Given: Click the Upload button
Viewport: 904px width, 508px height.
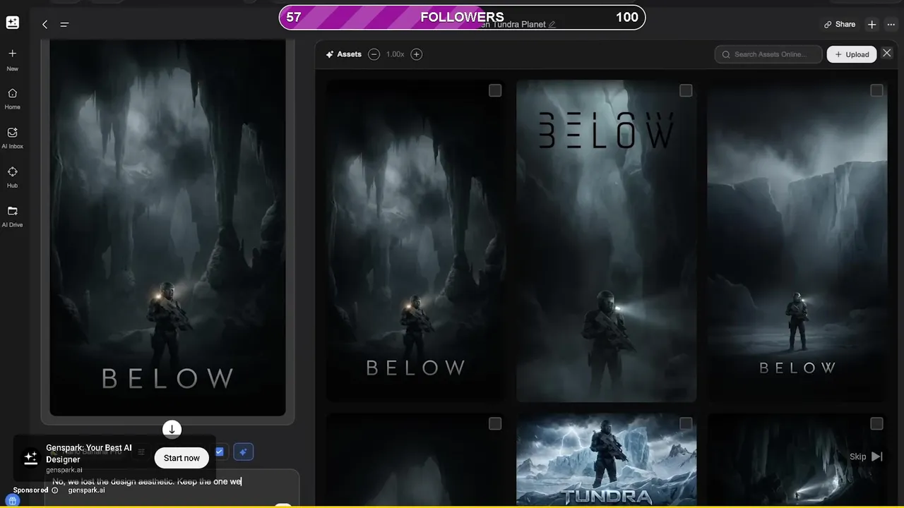Looking at the screenshot, I should click(x=852, y=54).
